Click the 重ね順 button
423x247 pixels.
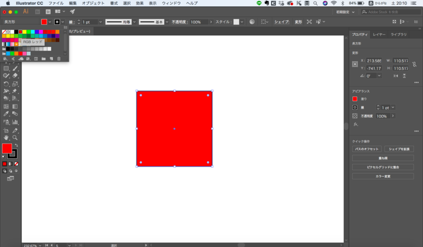(x=383, y=158)
